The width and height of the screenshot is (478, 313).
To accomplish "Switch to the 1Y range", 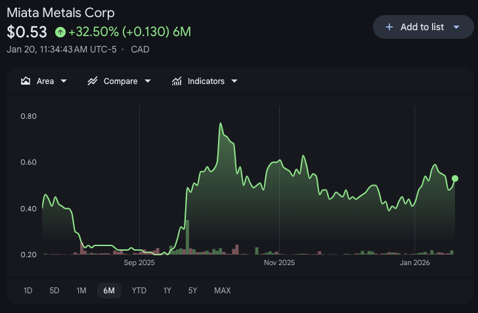I will 167,291.
